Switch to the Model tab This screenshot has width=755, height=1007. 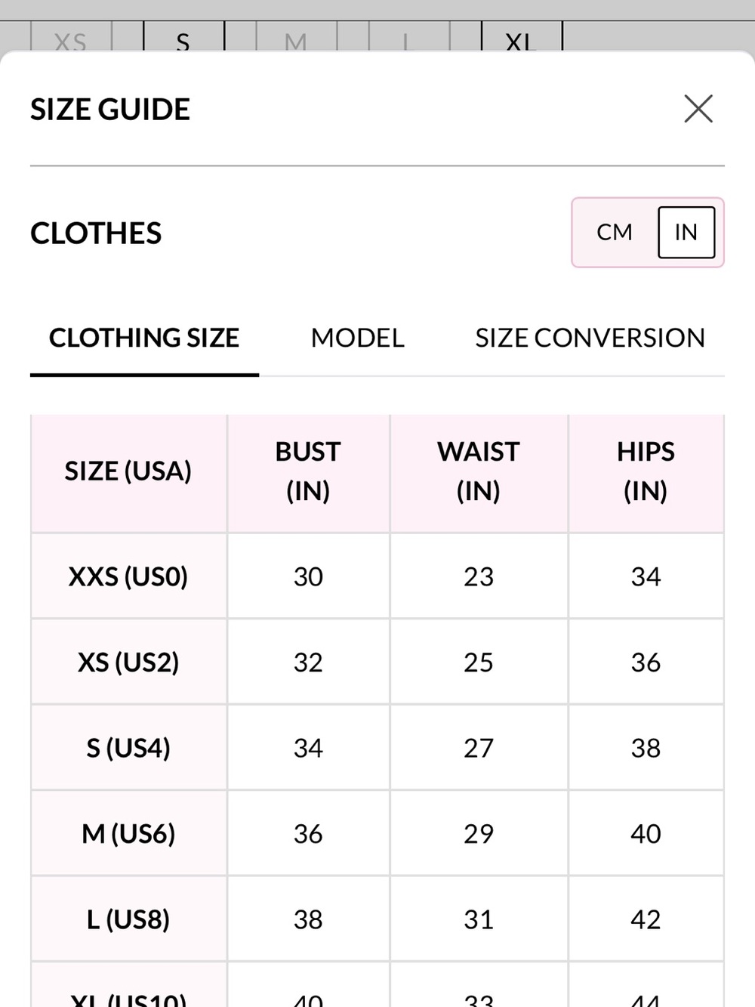358,338
